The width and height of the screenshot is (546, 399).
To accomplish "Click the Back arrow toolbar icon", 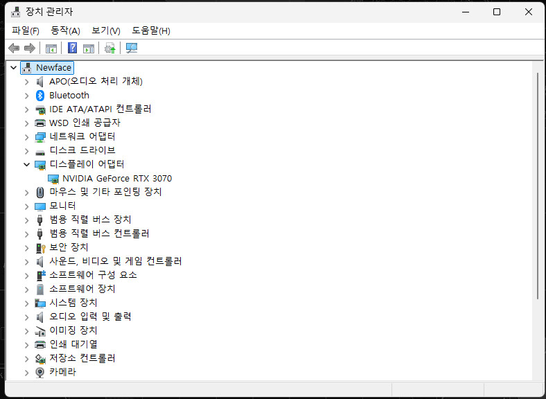I will point(13,48).
